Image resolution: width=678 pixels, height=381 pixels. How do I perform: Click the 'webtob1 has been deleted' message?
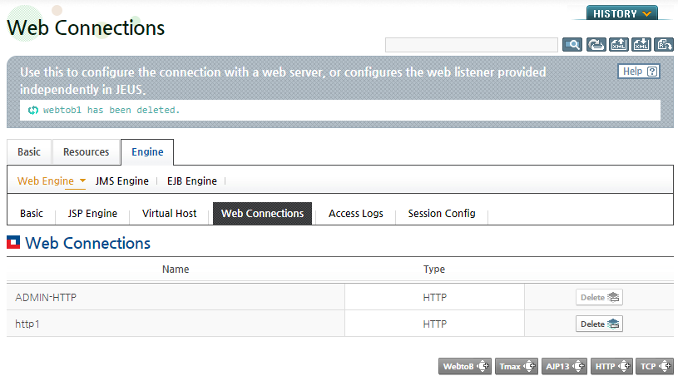111,110
